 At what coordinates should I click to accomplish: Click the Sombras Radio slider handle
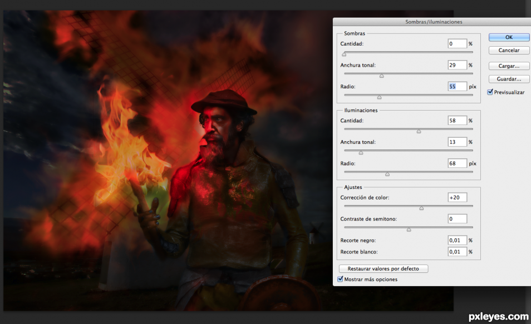click(379, 97)
